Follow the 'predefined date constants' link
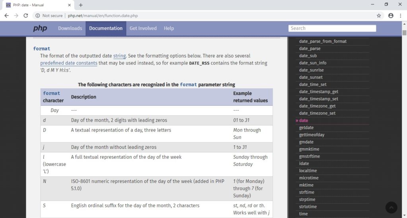Image resolution: width=407 pixels, height=218 pixels. (x=69, y=63)
